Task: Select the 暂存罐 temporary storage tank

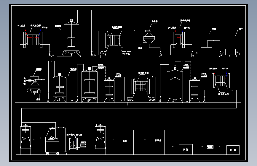Action: tap(60, 88)
